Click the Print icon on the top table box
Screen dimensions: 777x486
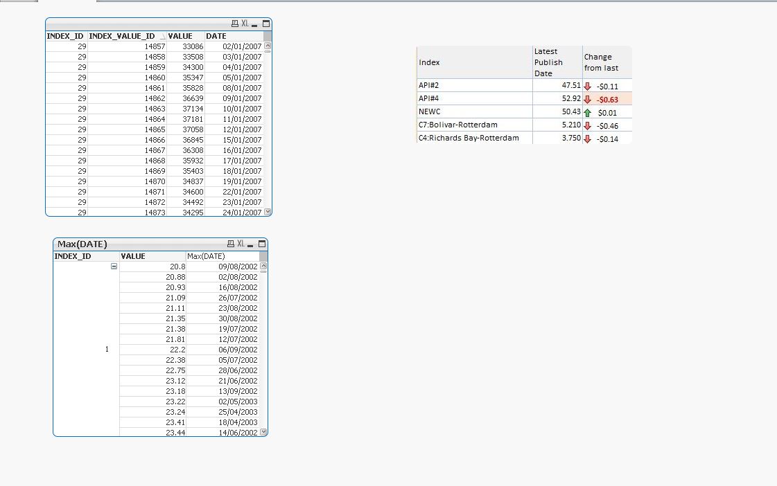pyautogui.click(x=234, y=24)
